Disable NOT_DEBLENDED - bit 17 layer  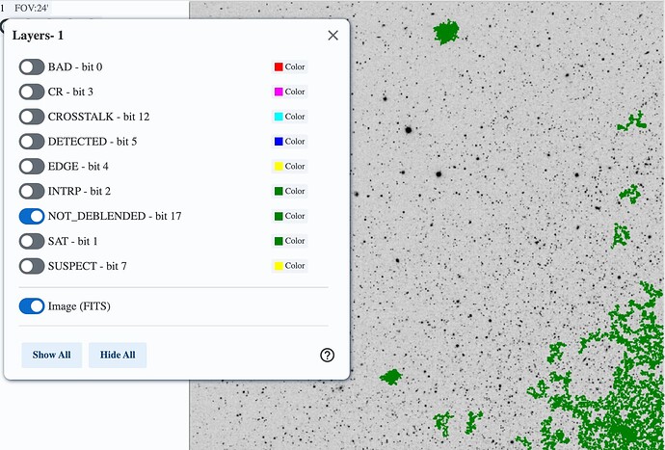pyautogui.click(x=32, y=216)
